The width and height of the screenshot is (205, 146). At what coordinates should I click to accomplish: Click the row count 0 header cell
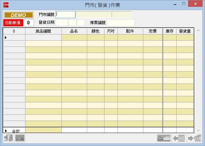[x=14, y=31]
